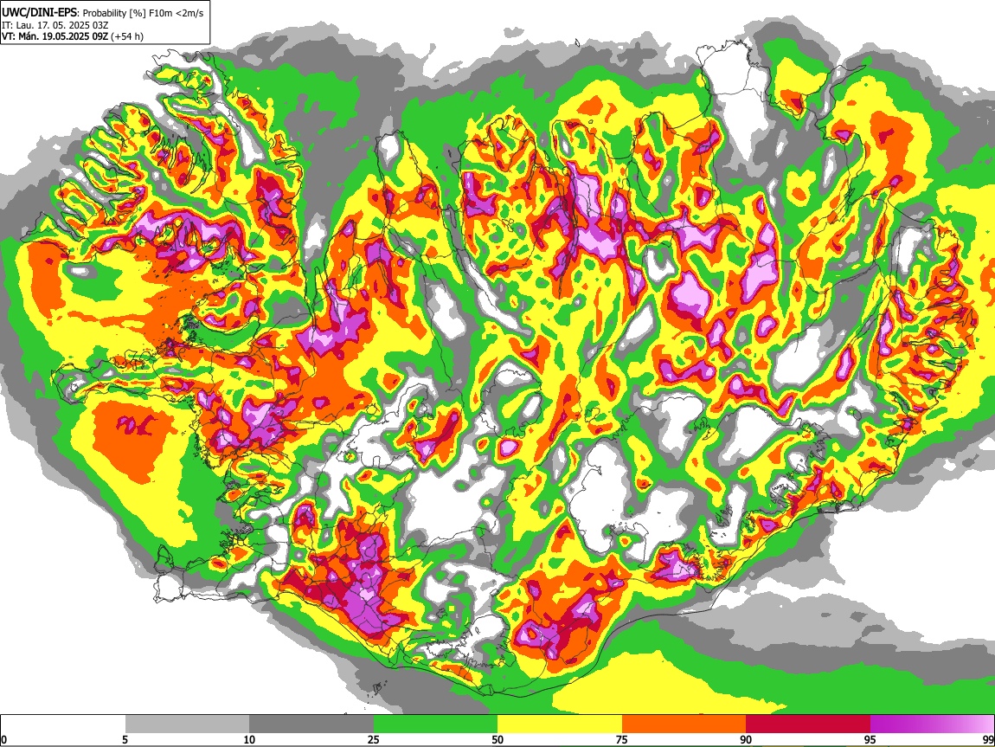The image size is (995, 747).
Task: Click the yellow 50–75% legend swatch
Action: click(560, 724)
